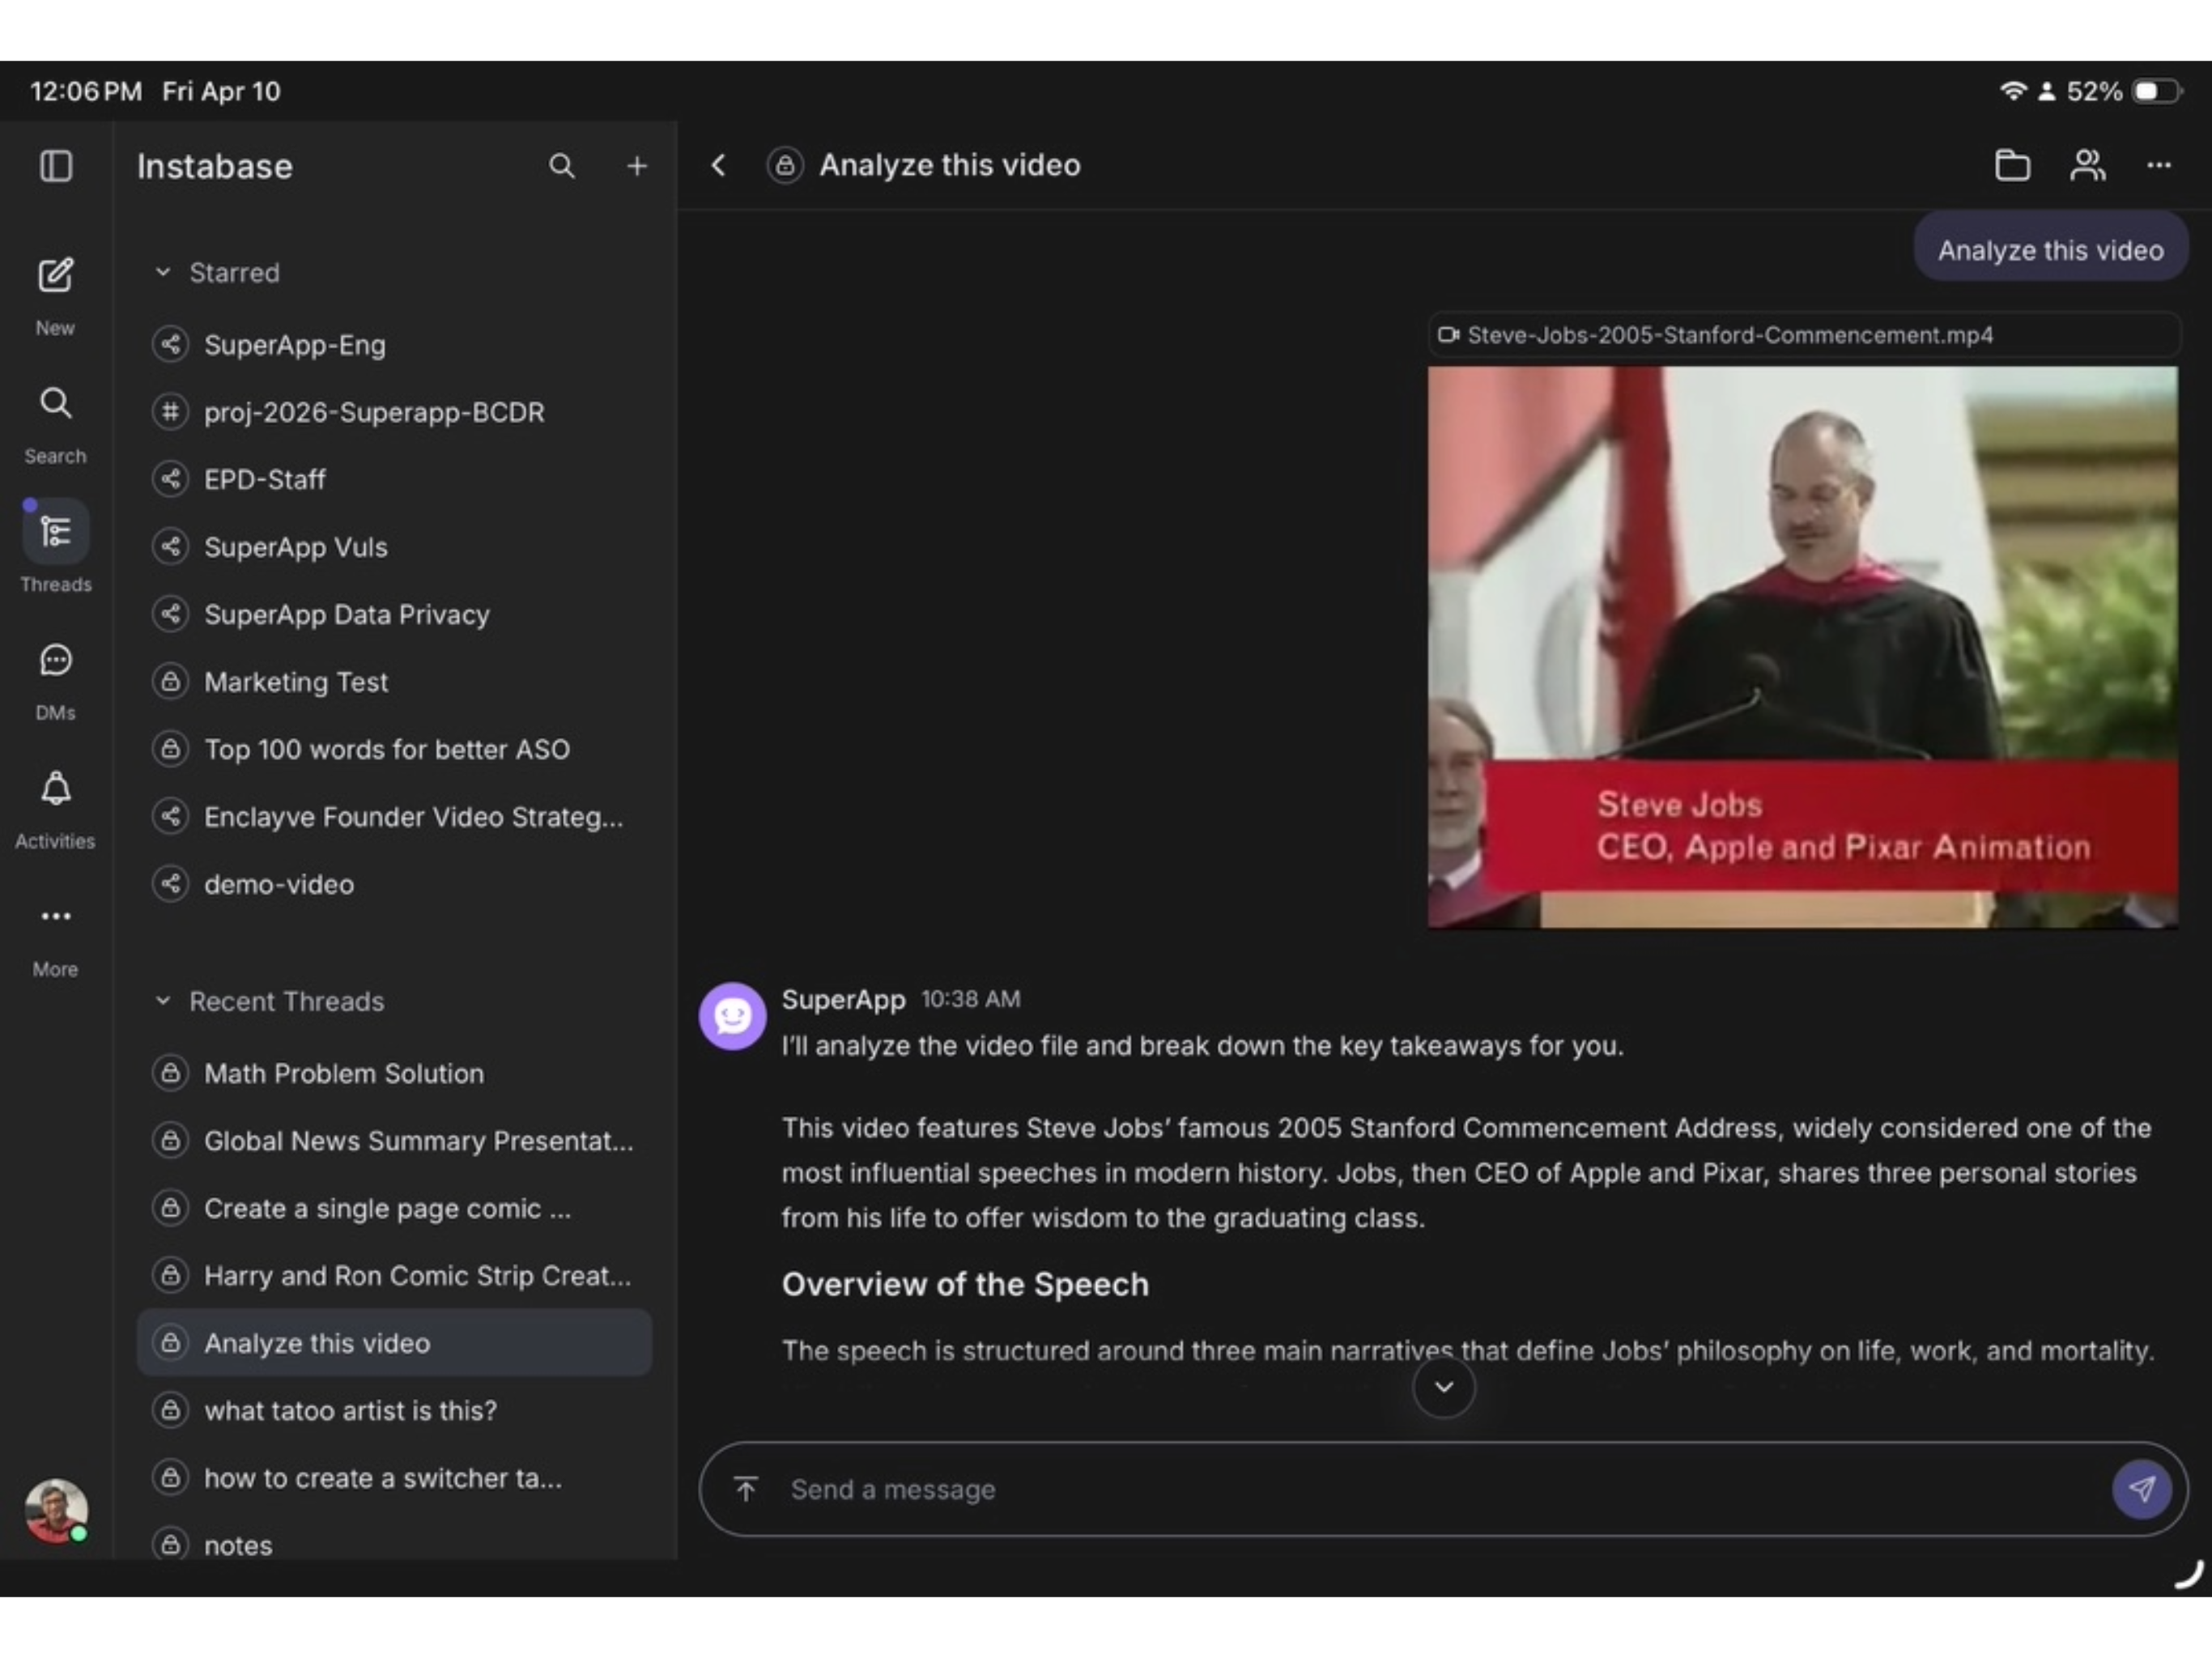This screenshot has height=1658, width=2212.
Task: Open Steve-Jobs-2005-Stanford-Commencement.mp4 file chip
Action: tap(1803, 335)
